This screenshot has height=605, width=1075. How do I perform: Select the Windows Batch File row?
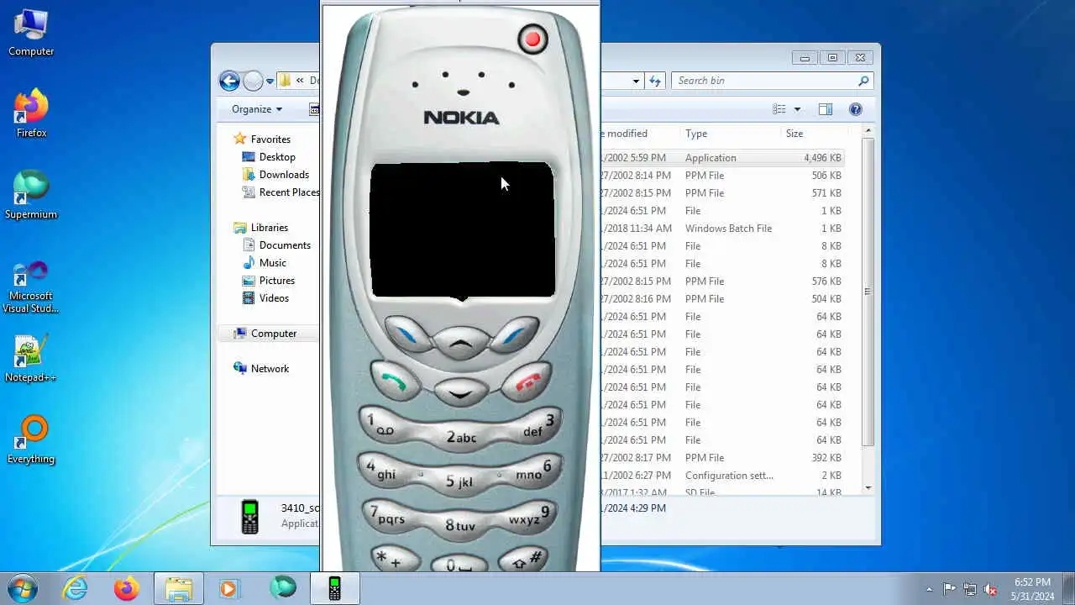point(722,229)
